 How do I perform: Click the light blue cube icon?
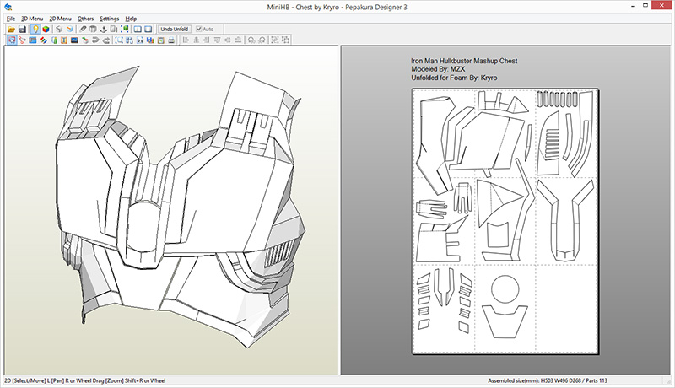[70, 30]
